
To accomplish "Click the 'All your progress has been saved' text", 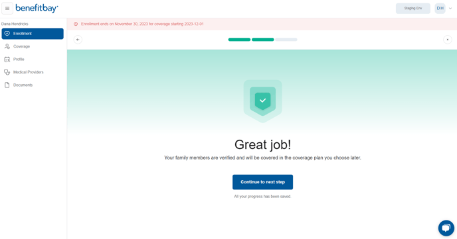I will (262, 197).
